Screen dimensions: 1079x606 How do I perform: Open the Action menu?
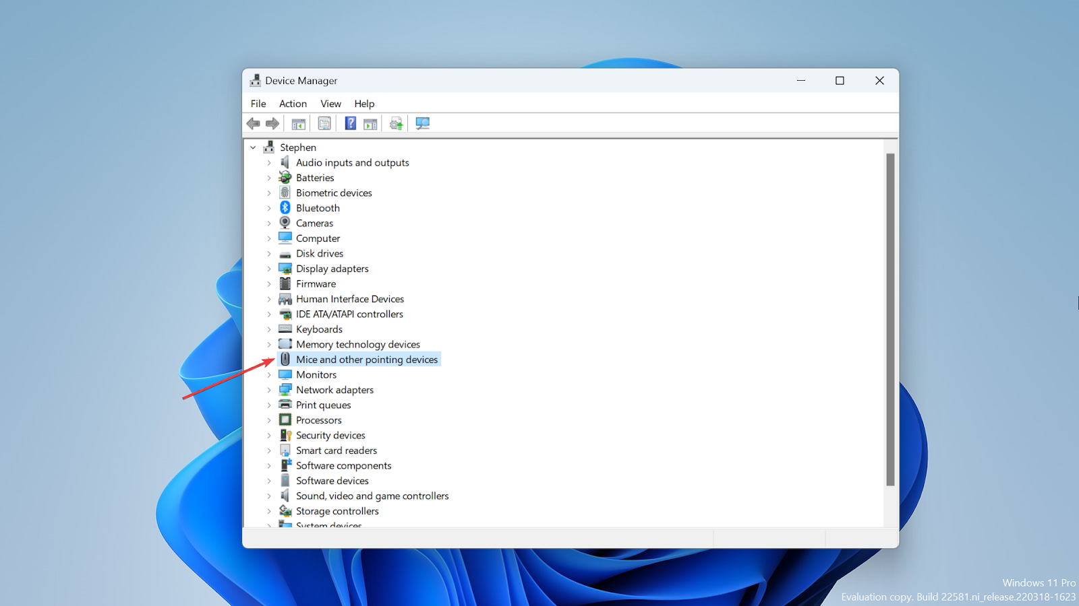(293, 104)
